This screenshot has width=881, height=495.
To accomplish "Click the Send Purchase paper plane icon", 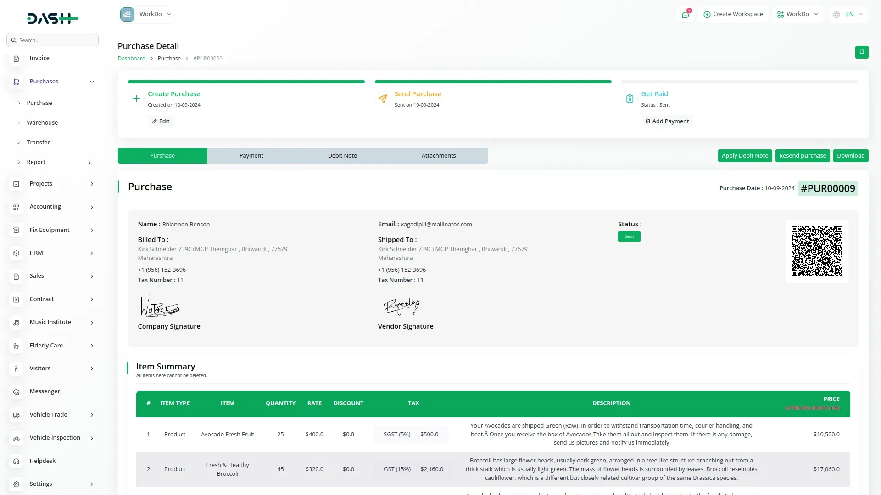I will 383,99.
